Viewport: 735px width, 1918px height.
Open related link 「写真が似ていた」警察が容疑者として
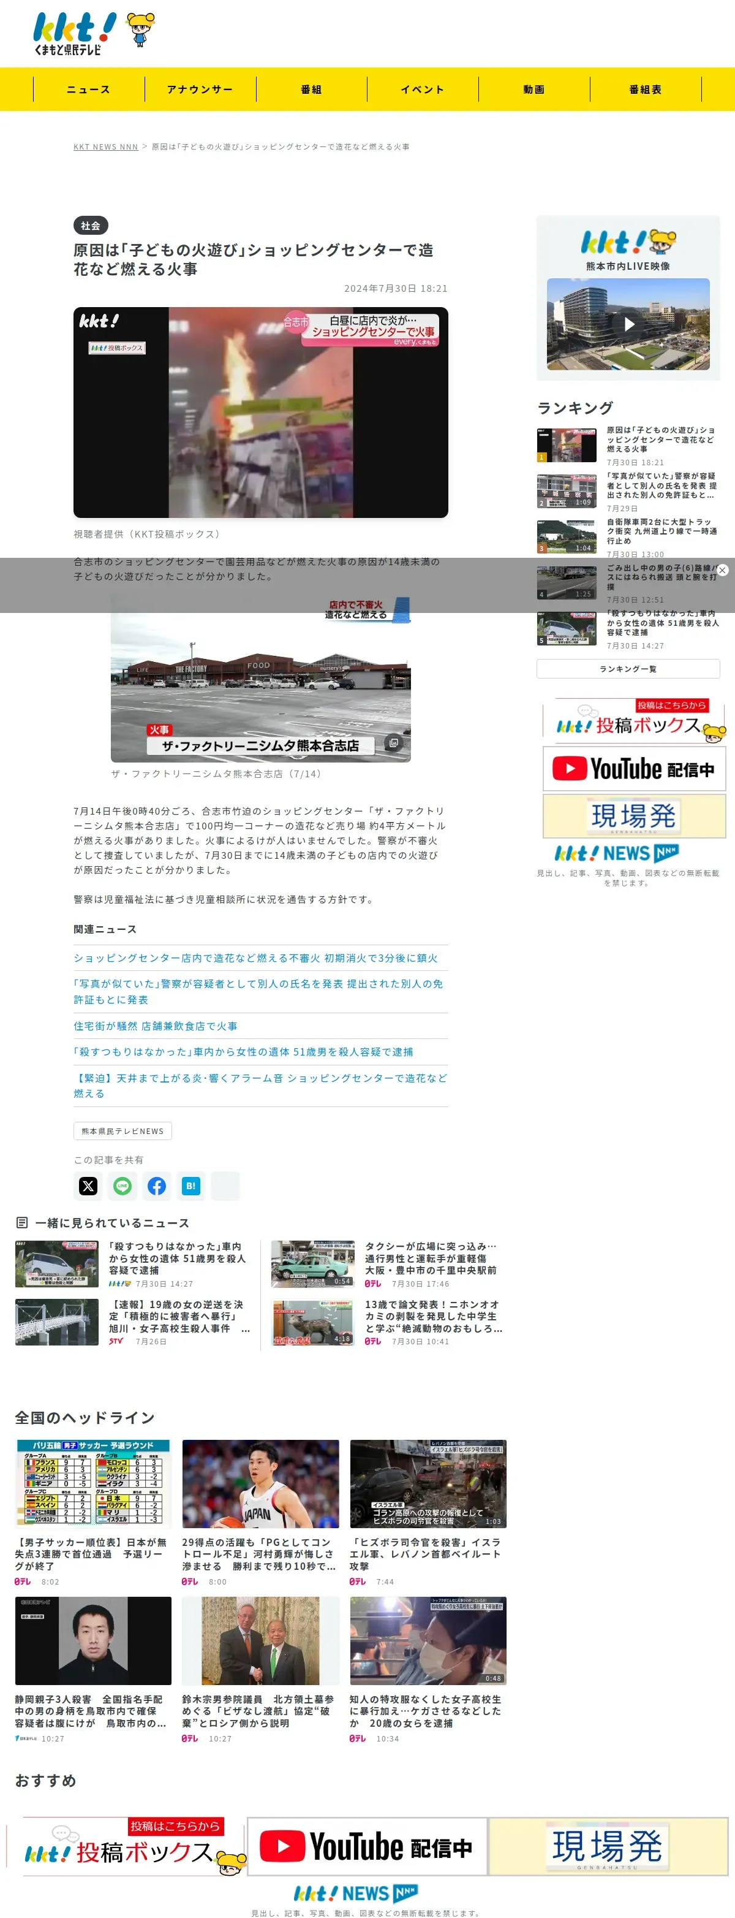point(258,992)
